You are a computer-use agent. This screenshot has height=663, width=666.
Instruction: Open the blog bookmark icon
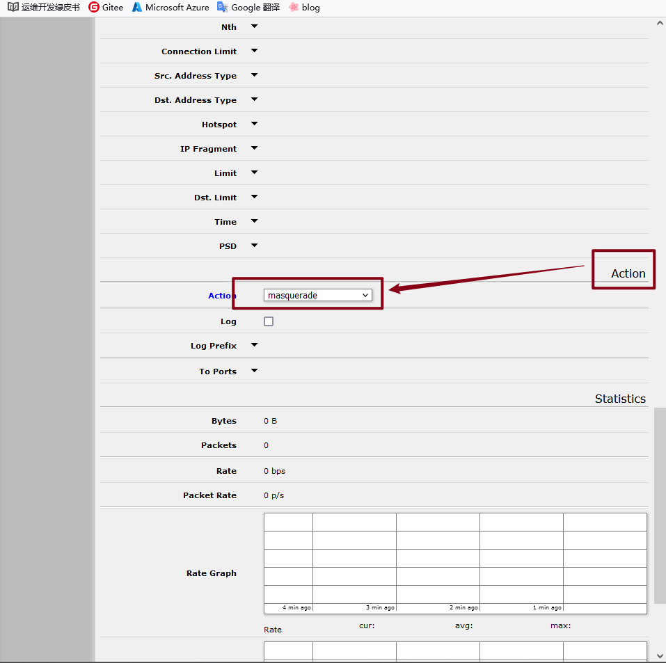pyautogui.click(x=294, y=8)
